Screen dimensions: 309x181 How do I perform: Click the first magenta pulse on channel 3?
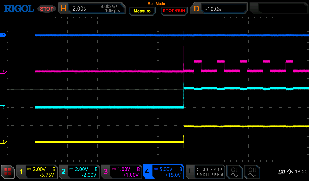(x=198, y=62)
